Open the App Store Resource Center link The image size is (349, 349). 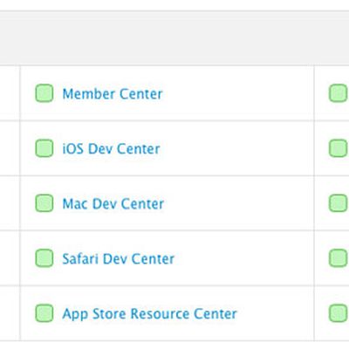click(x=150, y=314)
